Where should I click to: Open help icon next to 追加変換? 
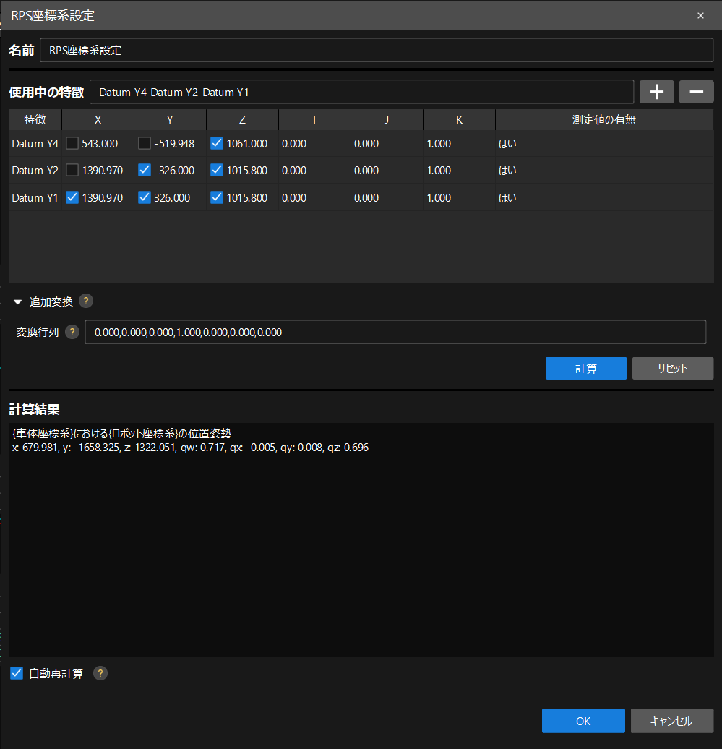86,301
